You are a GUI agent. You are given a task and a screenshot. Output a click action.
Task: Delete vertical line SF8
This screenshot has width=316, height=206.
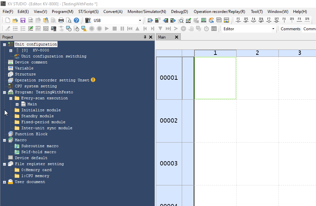[292, 20]
